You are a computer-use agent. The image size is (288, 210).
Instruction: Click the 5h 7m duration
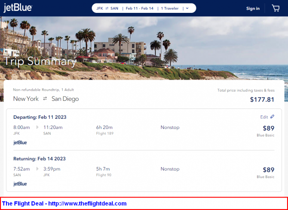point(103,169)
